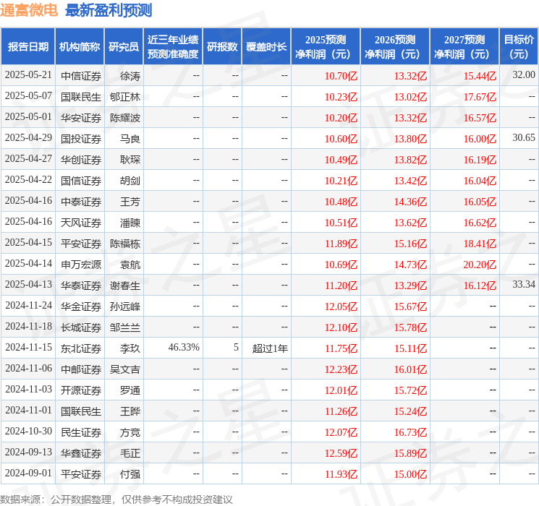The image size is (539, 506).
Task: Click the 最新盈利预测 title text
Action: click(x=109, y=11)
